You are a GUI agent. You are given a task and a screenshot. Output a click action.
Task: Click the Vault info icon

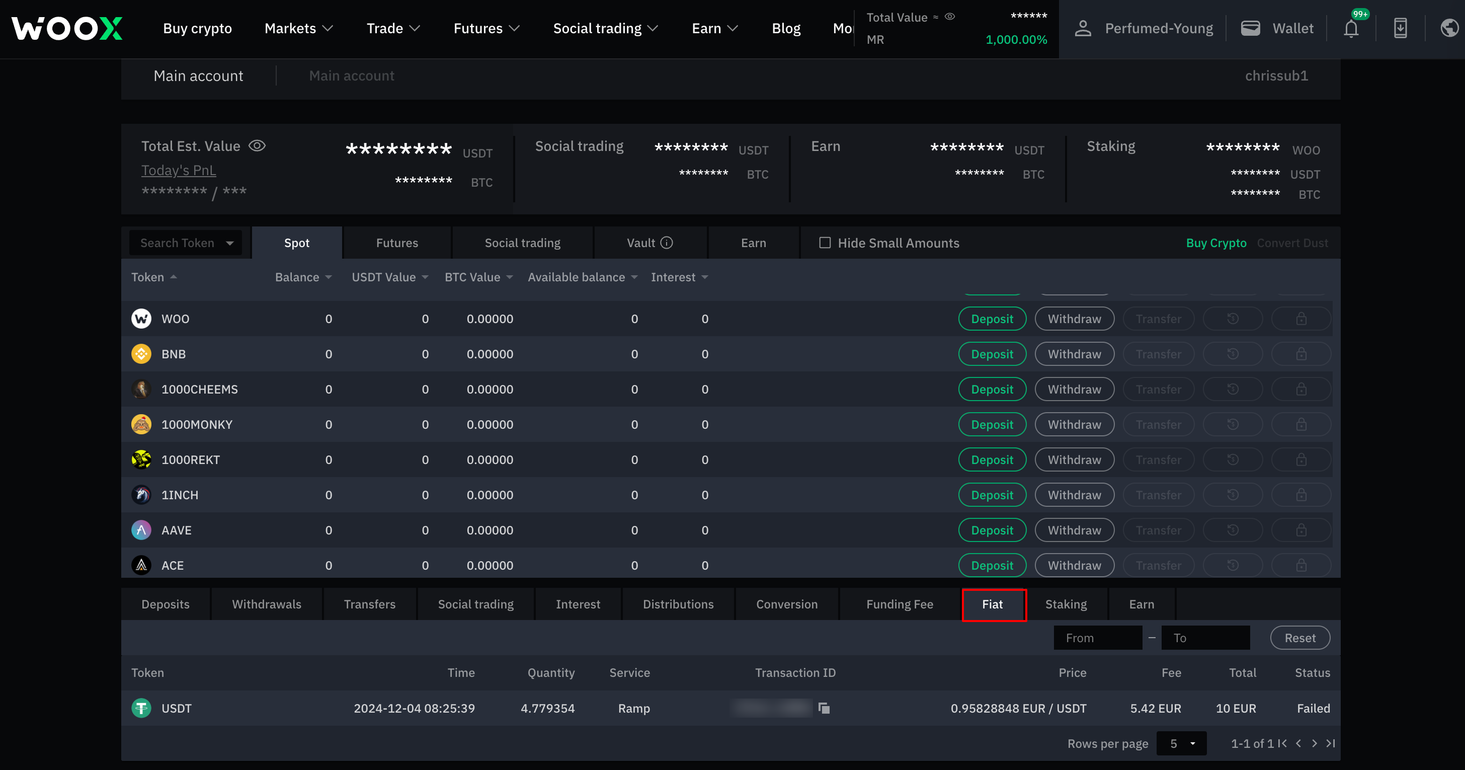point(667,243)
